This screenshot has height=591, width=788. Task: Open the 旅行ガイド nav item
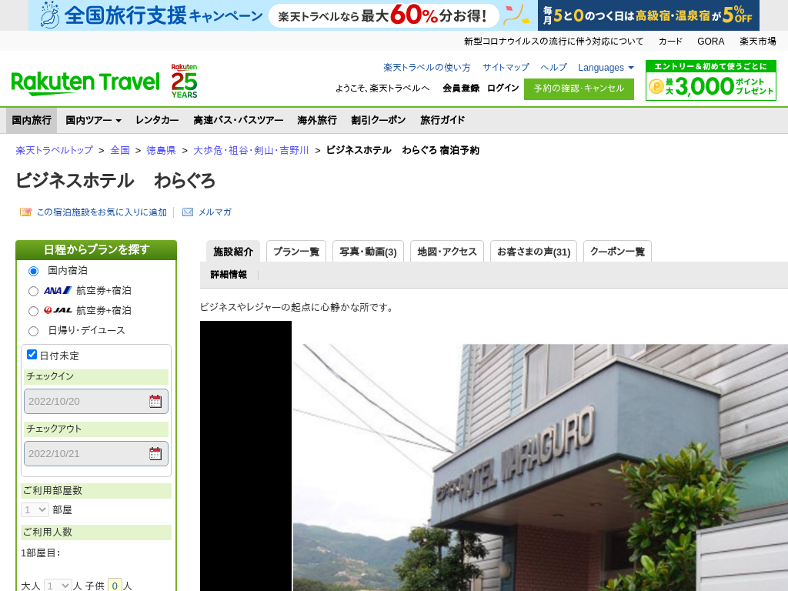tap(442, 120)
